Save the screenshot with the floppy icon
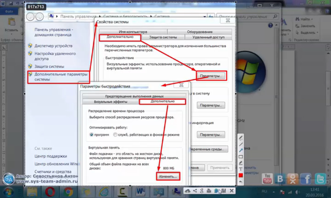 coord(224,191)
